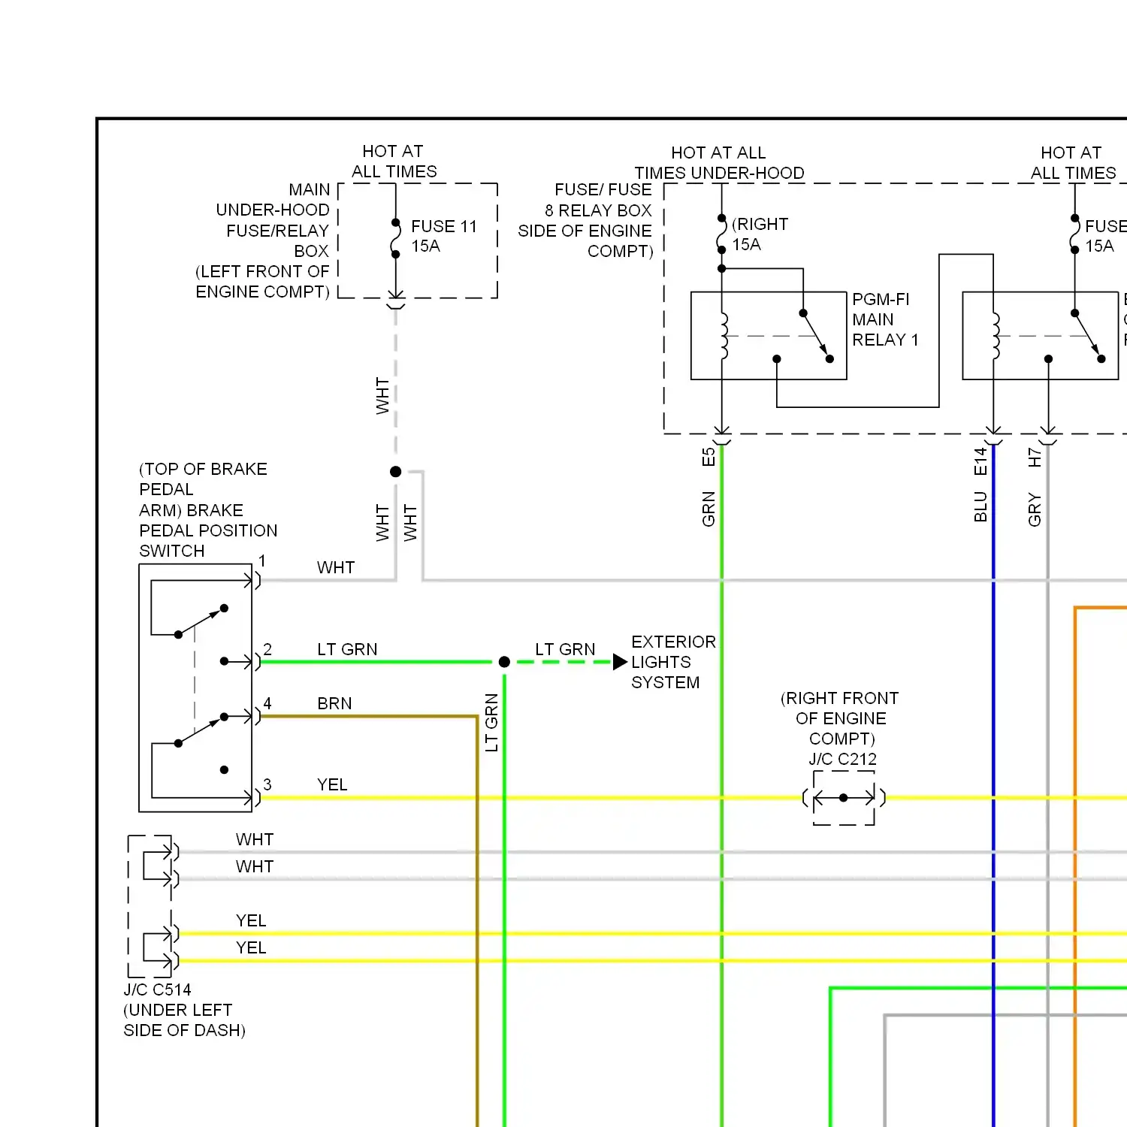Click the vertical GRN wire label
Viewport: 1127px width, 1127px height.
[x=709, y=509]
